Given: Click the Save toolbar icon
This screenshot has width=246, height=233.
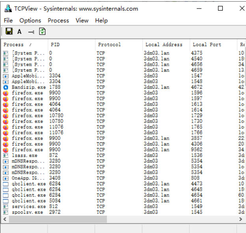Looking at the screenshot, I should pyautogui.click(x=9, y=32).
